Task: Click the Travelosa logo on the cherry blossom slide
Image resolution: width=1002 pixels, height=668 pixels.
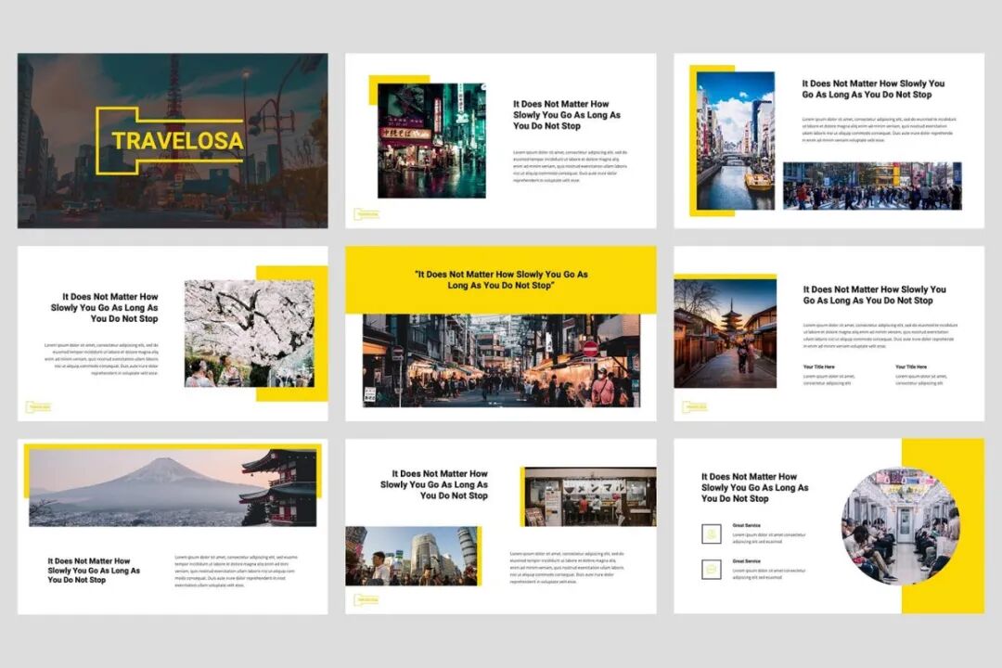Action: point(38,406)
